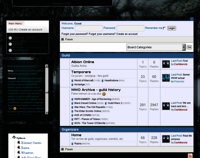Click the Razna subforum icon

pos(72,144)
